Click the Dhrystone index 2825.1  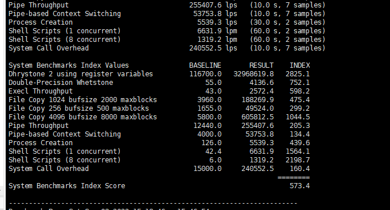click(298, 74)
